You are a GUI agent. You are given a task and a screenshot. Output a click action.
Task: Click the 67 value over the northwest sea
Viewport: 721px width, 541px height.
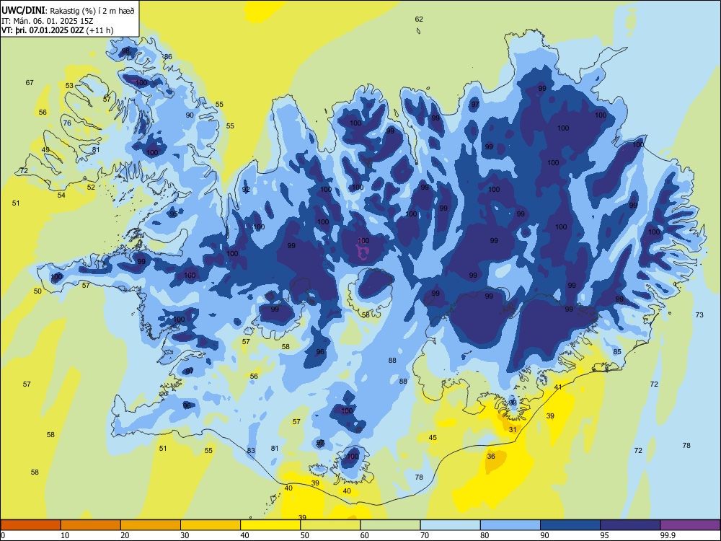click(x=30, y=83)
